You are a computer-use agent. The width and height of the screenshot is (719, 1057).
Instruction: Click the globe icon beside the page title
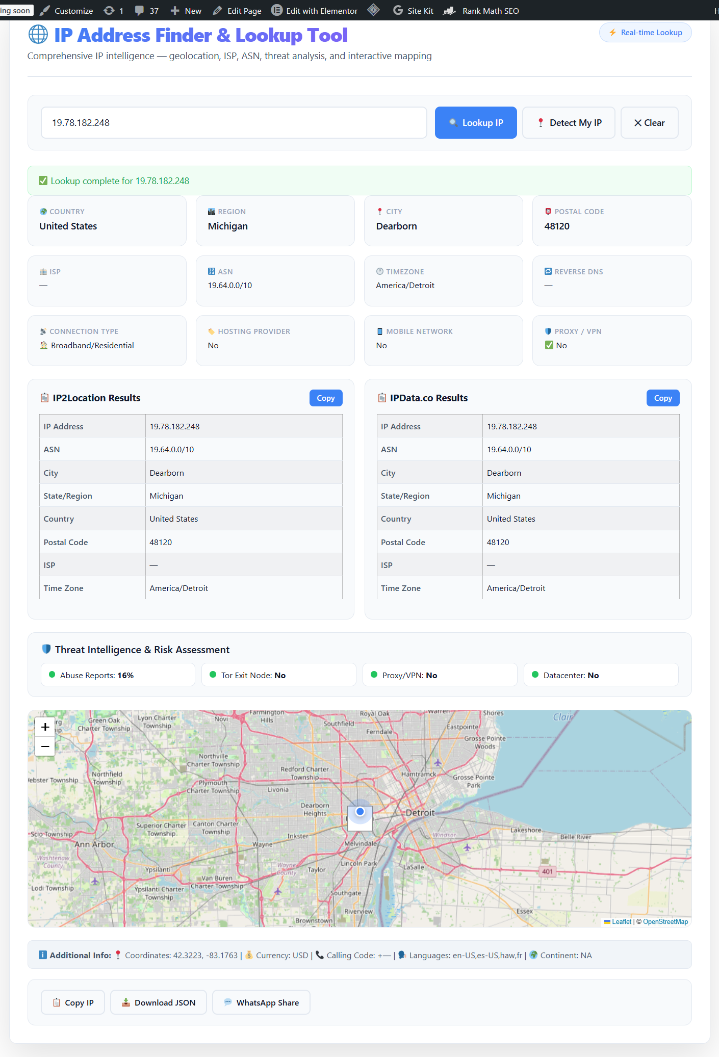coord(38,35)
